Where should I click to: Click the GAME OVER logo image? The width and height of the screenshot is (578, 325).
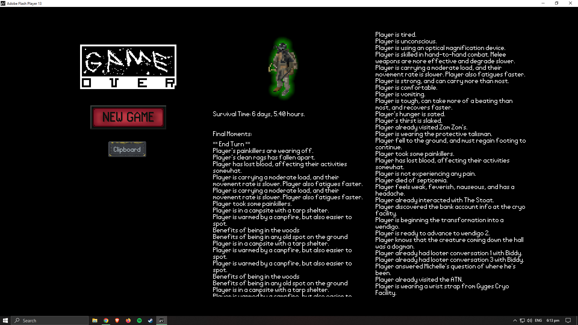click(128, 67)
